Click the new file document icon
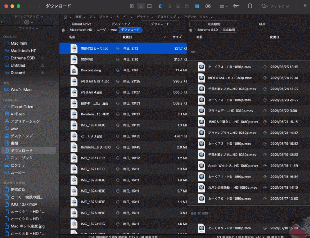Viewport: 310px width, 238px height. tap(250, 6)
